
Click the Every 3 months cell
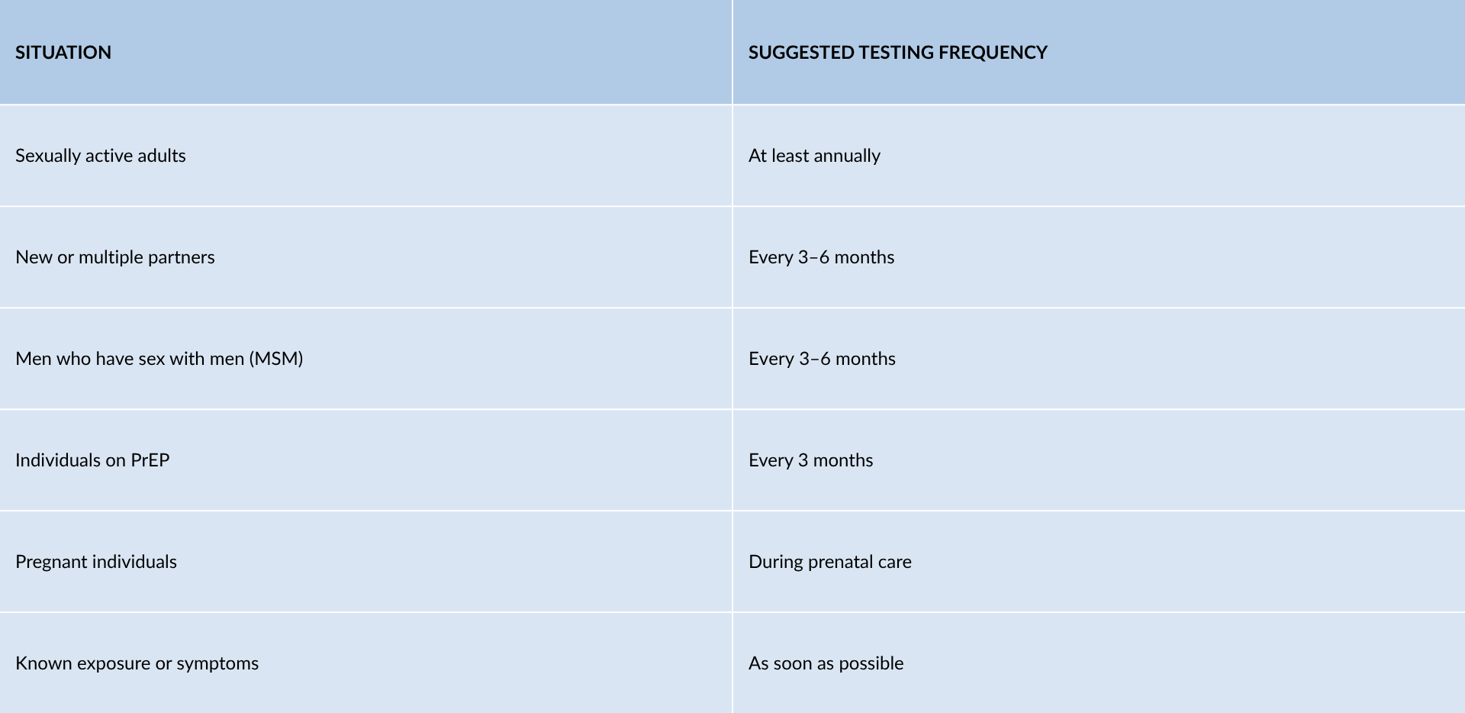coord(1099,460)
